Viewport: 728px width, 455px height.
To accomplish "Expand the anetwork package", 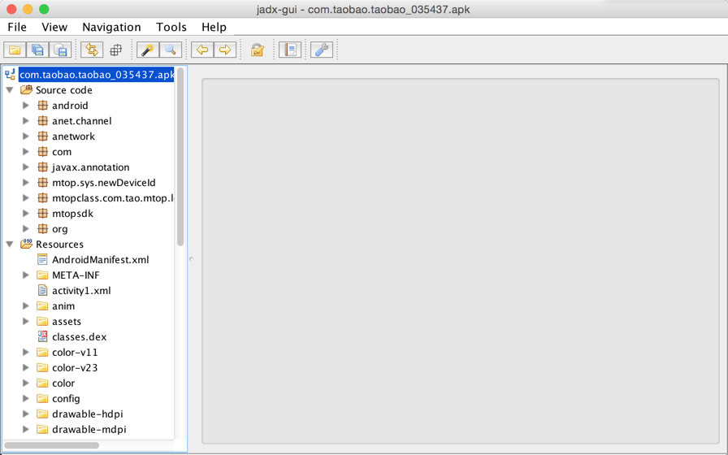I will pos(26,136).
